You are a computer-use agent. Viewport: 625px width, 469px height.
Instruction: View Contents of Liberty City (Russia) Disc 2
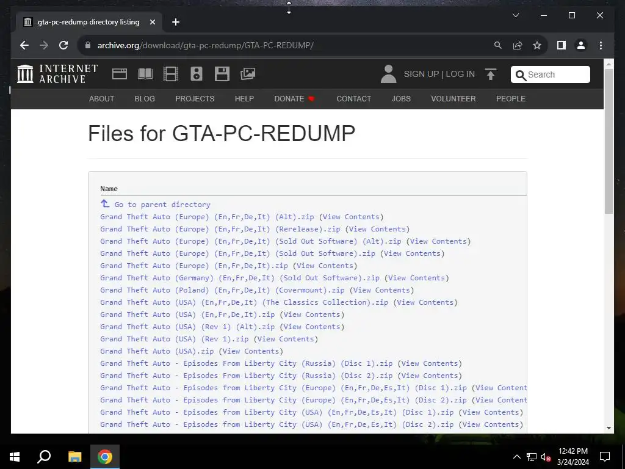click(x=430, y=376)
